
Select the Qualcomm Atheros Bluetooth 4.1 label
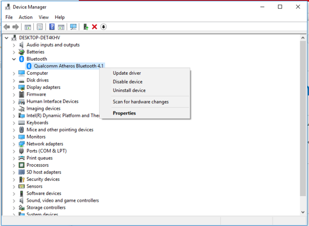pyautogui.click(x=69, y=66)
